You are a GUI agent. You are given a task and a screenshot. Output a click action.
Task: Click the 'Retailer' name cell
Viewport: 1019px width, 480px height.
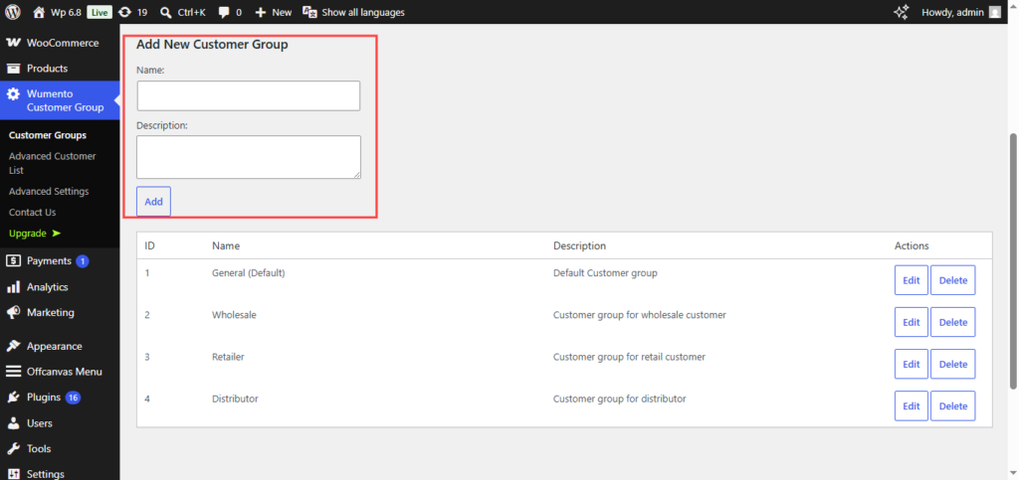[228, 357]
